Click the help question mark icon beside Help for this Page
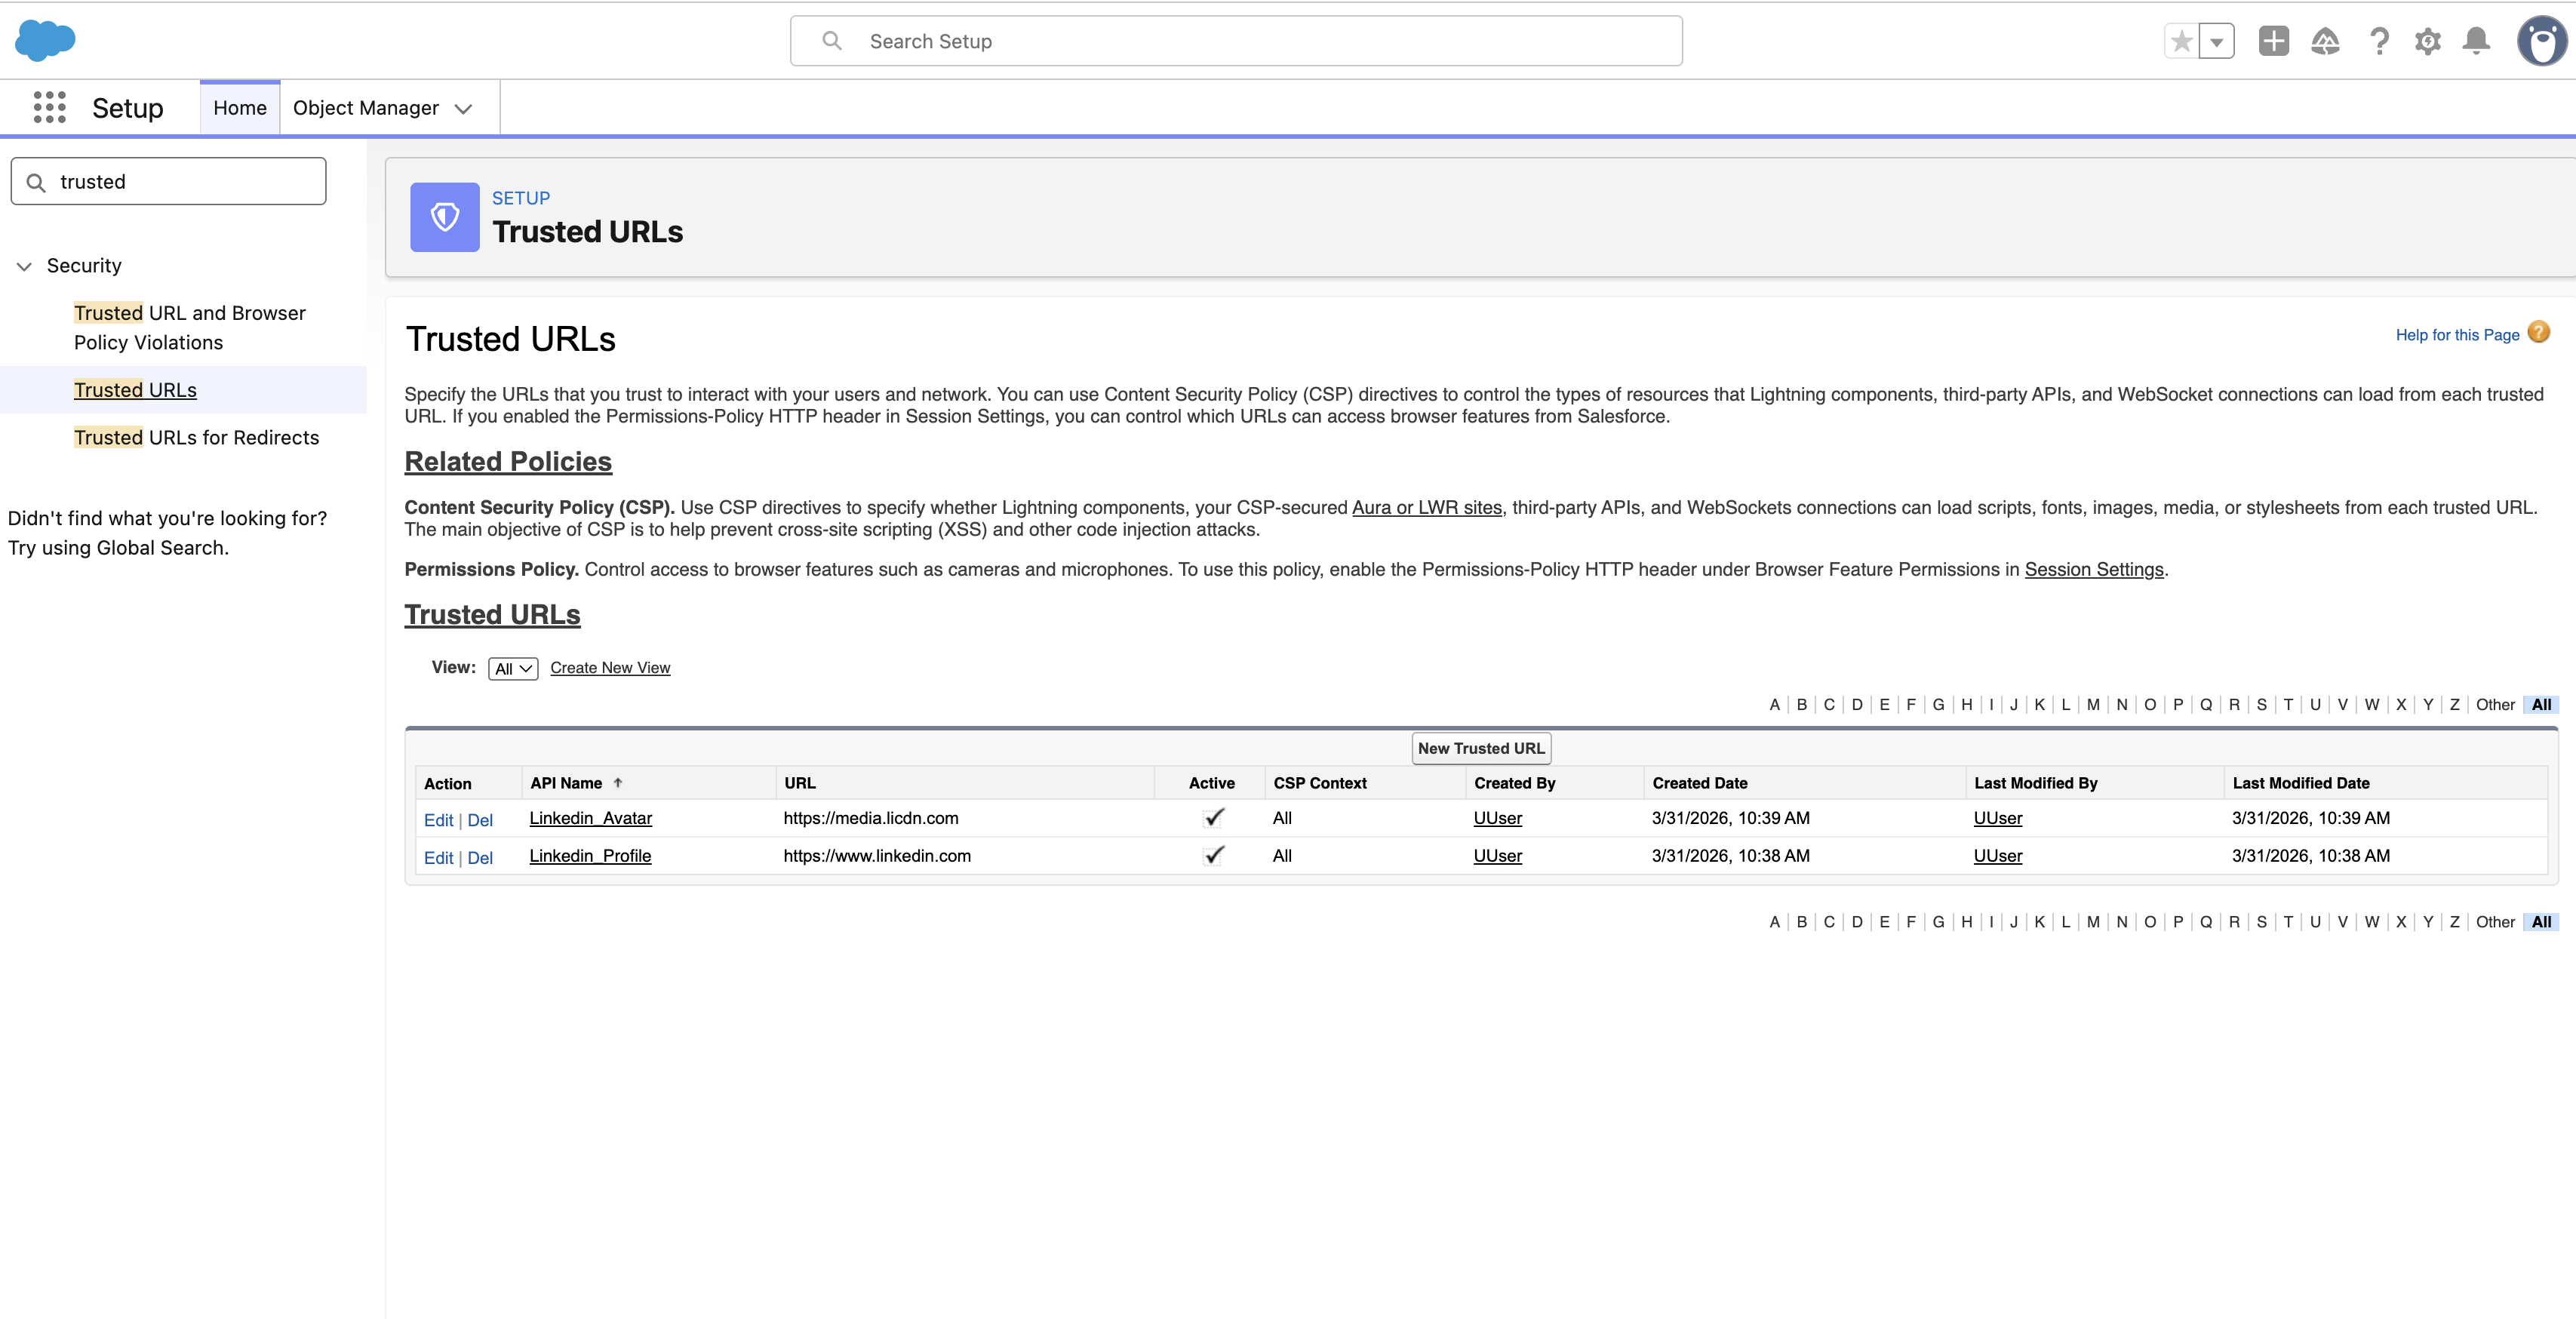Screen dimensions: 2576x1319 (x=2538, y=333)
